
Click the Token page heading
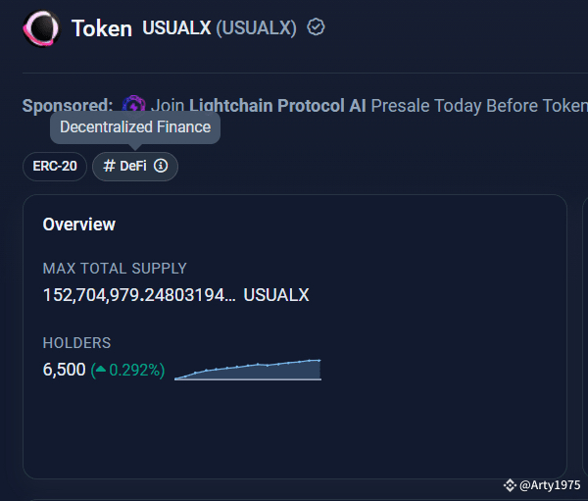(x=102, y=28)
